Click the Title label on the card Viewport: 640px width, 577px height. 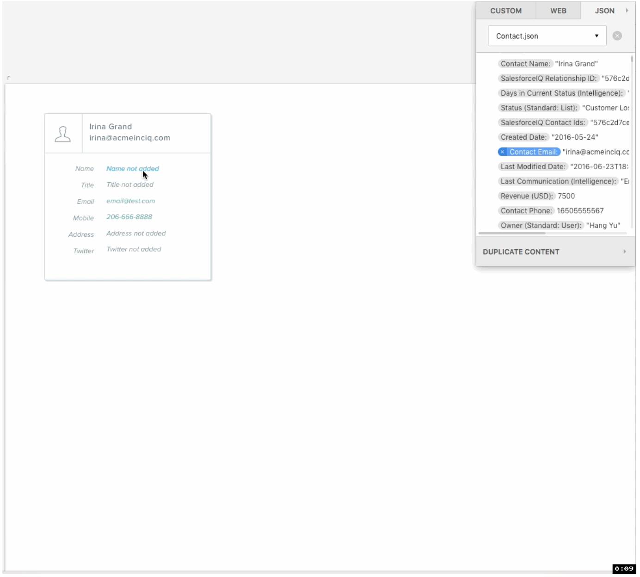(87, 185)
